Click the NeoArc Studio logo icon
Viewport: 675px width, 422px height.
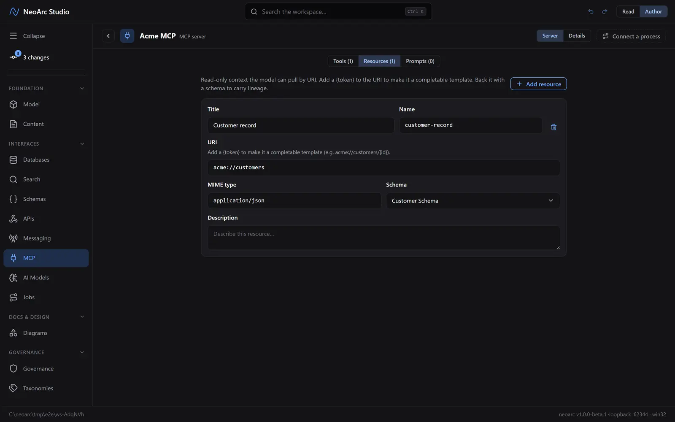click(14, 11)
